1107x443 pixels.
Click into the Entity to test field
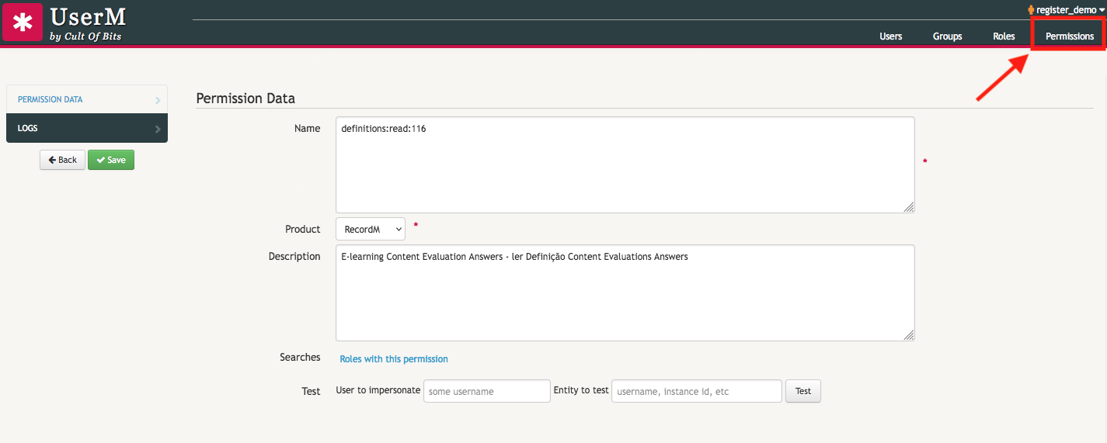696,391
